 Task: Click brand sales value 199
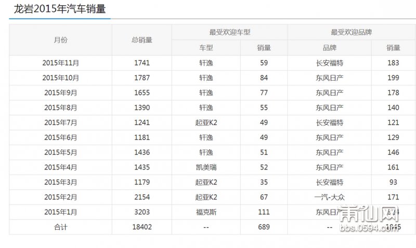[x=393, y=77]
